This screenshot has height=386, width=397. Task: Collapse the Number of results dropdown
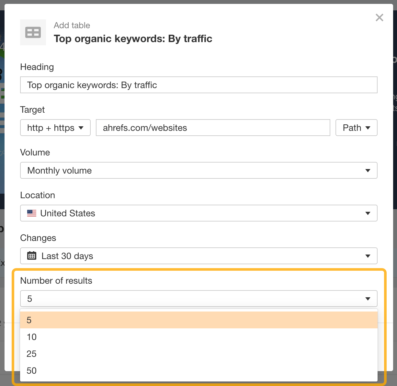198,299
